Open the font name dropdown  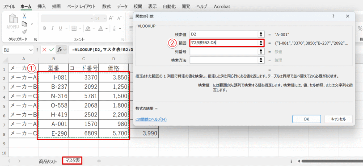pyautogui.click(x=92, y=18)
